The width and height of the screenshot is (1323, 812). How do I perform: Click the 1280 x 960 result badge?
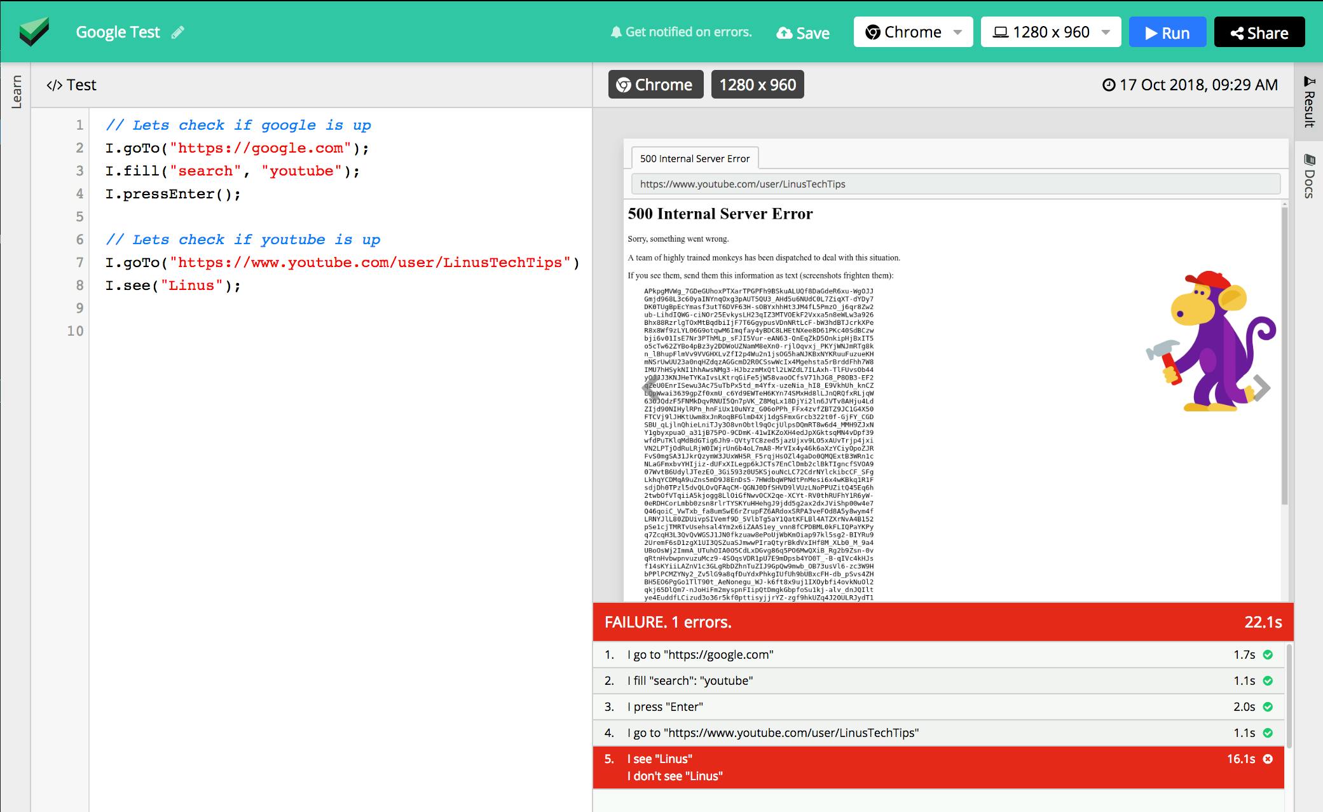click(x=757, y=85)
